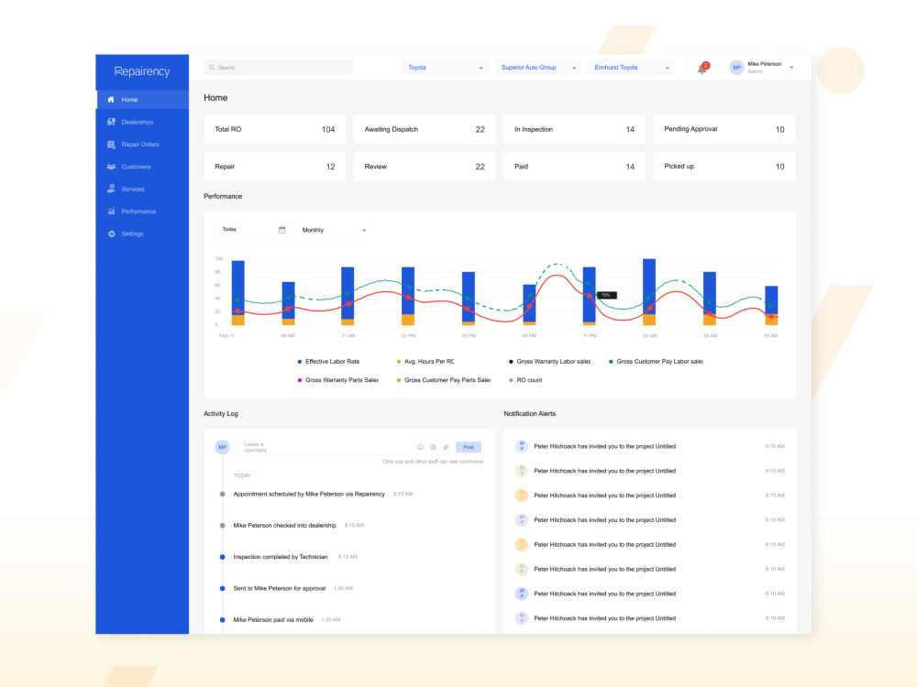Click the attachment paperclip icon
The image size is (917, 687).
[446, 448]
